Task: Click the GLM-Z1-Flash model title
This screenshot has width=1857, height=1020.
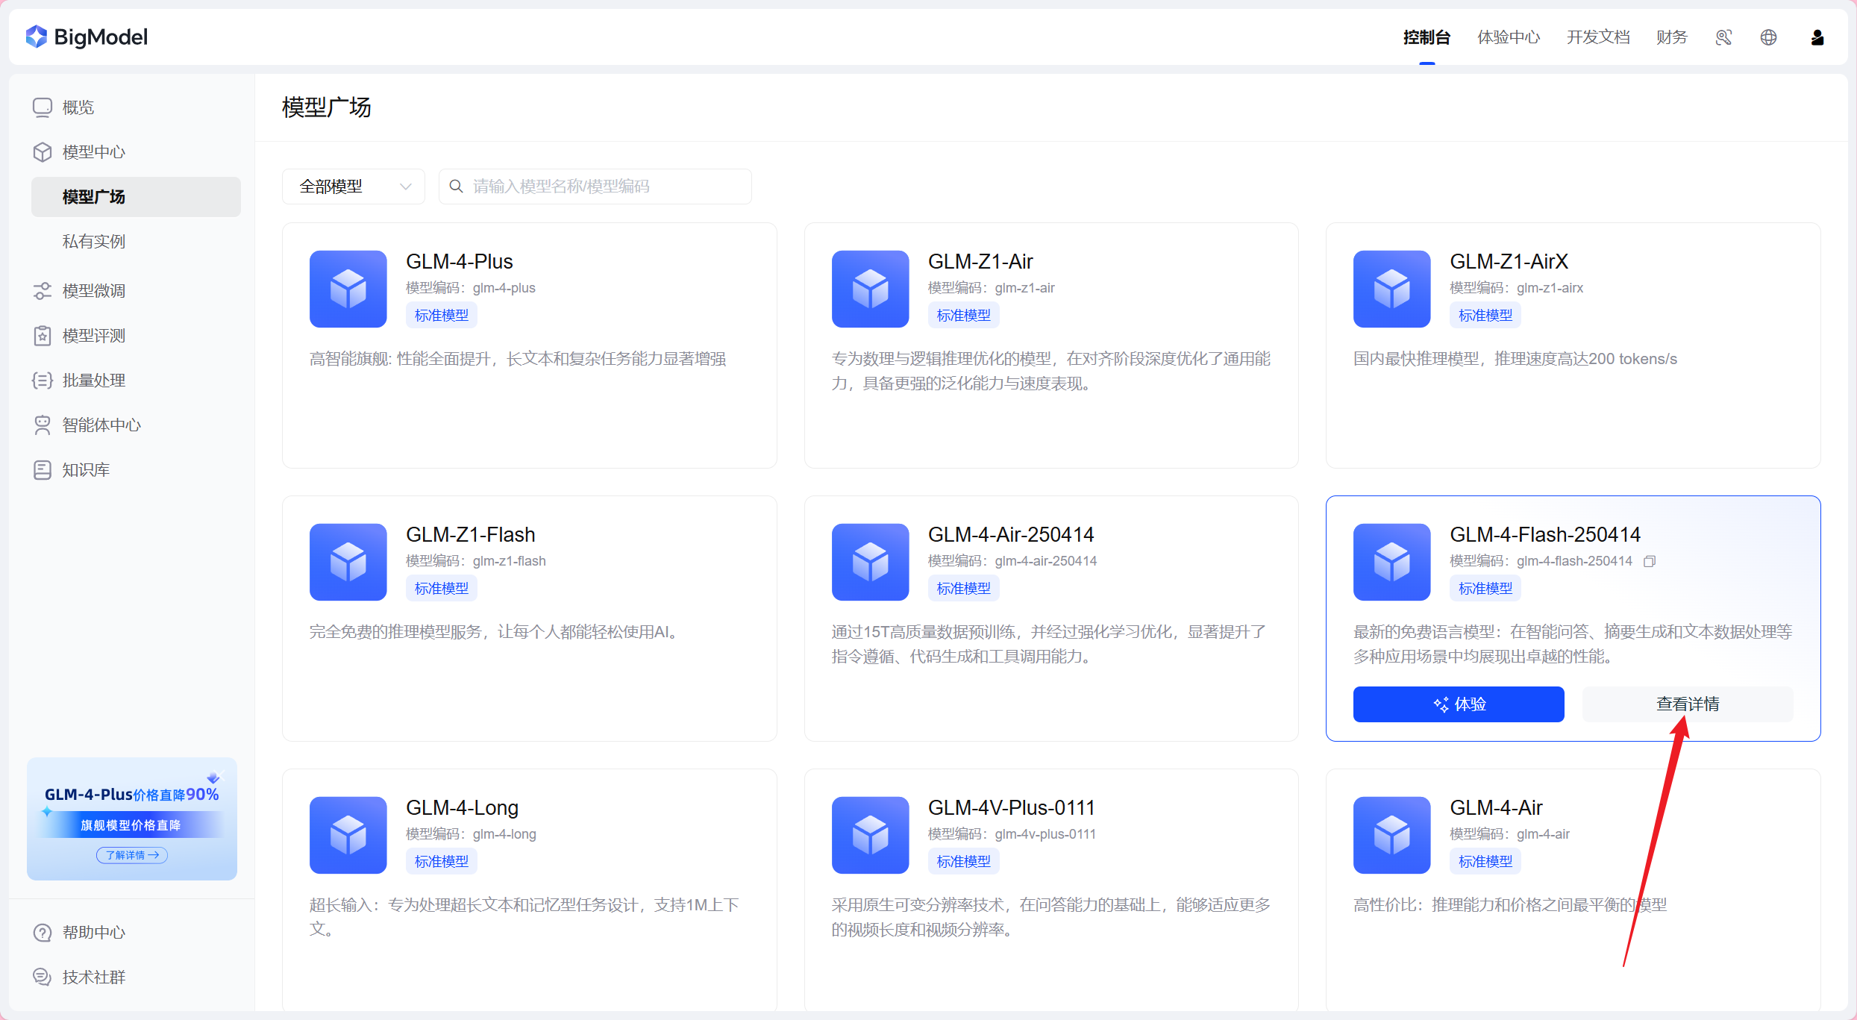Action: tap(471, 535)
